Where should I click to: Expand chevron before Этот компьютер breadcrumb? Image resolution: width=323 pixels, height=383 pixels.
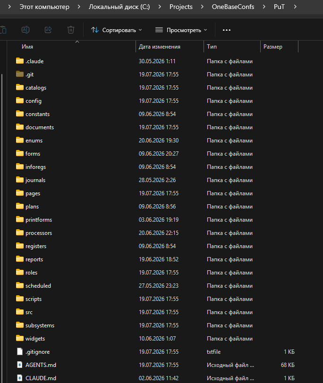pyautogui.click(x=9, y=7)
